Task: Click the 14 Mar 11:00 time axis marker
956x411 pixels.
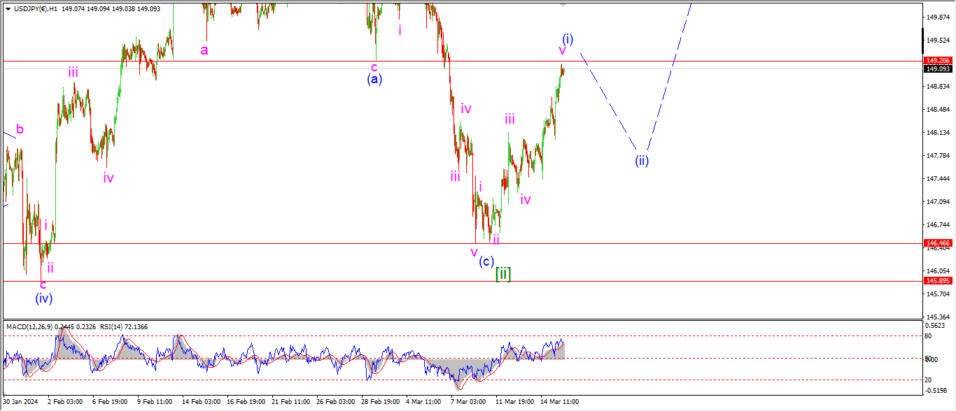Action: point(558,402)
